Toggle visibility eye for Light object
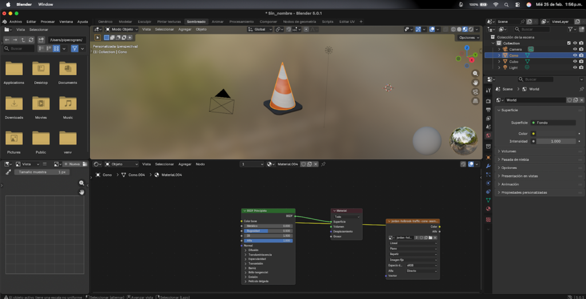This screenshot has width=586, height=299. click(575, 67)
